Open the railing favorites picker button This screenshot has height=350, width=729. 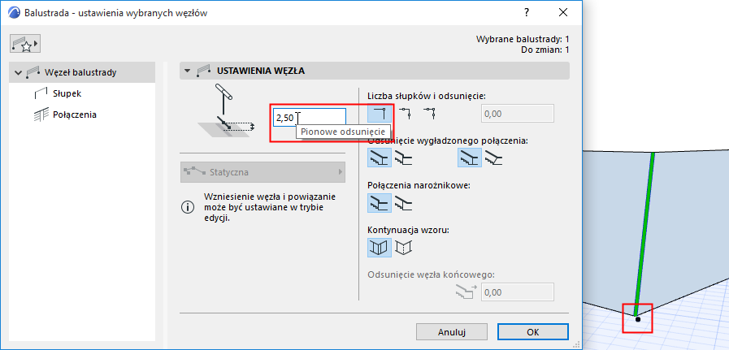point(25,43)
